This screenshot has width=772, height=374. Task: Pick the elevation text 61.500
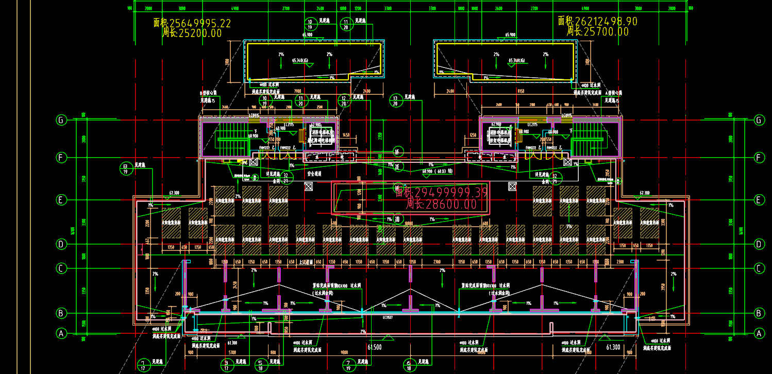pyautogui.click(x=375, y=348)
